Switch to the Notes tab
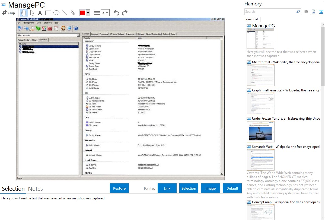The width and height of the screenshot is (325, 220). point(36,189)
